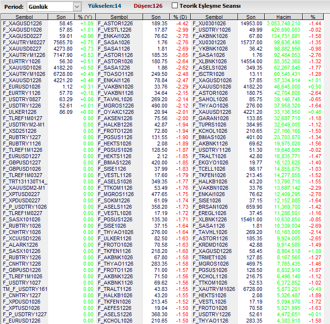Select F_P_USDTRY1026 symbol

25,207
